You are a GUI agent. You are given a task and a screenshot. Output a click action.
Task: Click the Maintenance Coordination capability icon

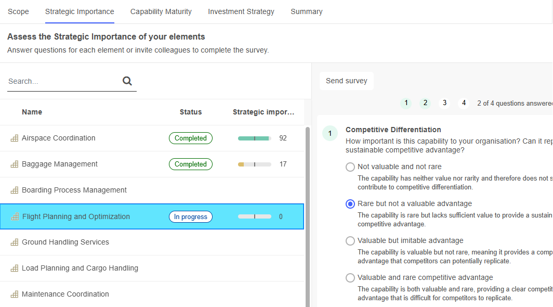coord(14,295)
